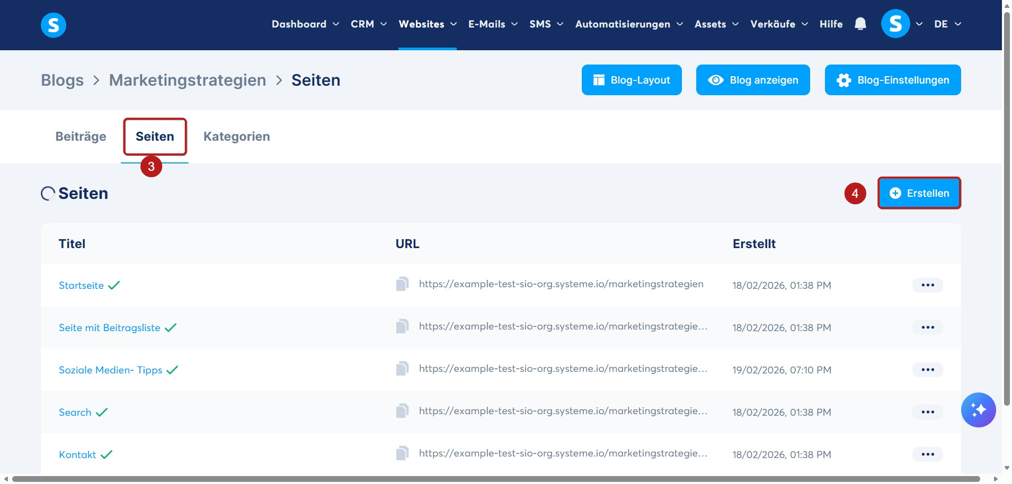Open the Kontakt page link

coord(77,454)
